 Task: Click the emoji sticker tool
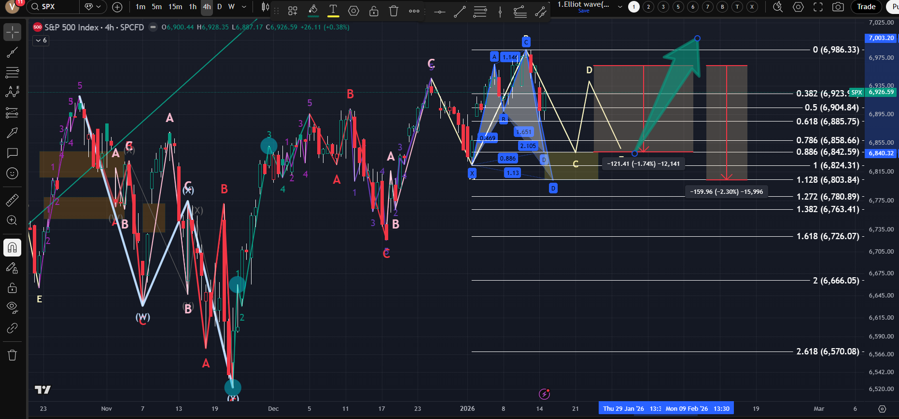click(12, 173)
